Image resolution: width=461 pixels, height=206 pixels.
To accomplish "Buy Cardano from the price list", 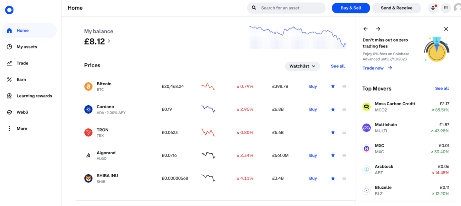I will point(313,109).
